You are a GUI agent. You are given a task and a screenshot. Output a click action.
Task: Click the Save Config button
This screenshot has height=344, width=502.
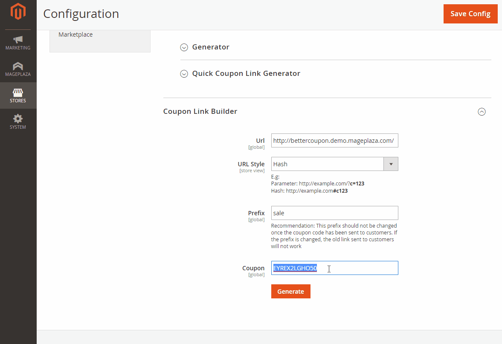470,14
